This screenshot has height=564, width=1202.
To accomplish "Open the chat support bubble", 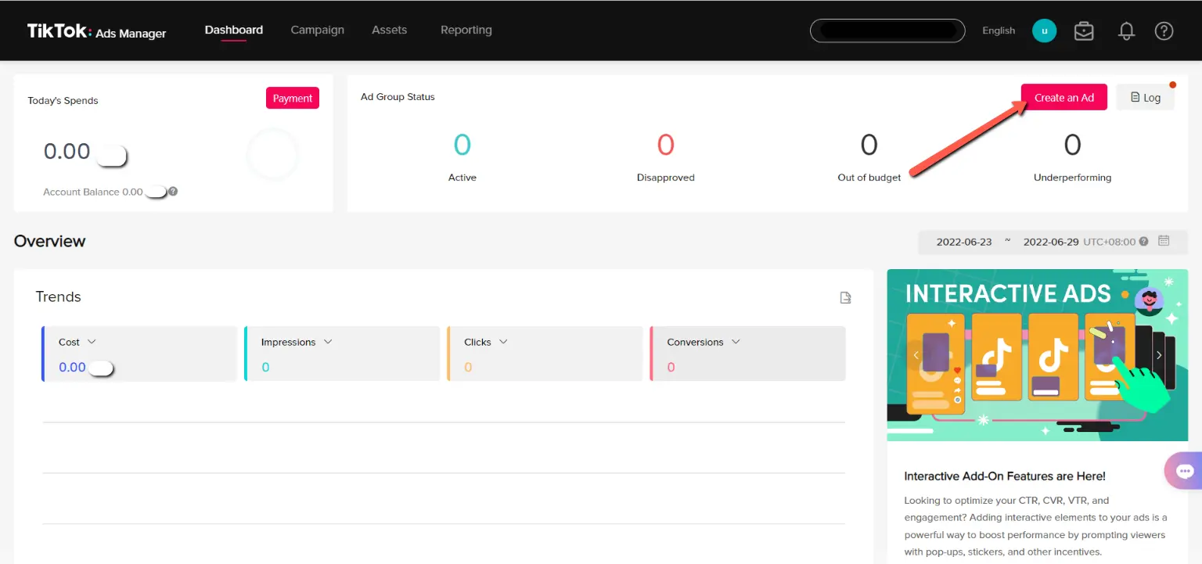I will coord(1184,471).
